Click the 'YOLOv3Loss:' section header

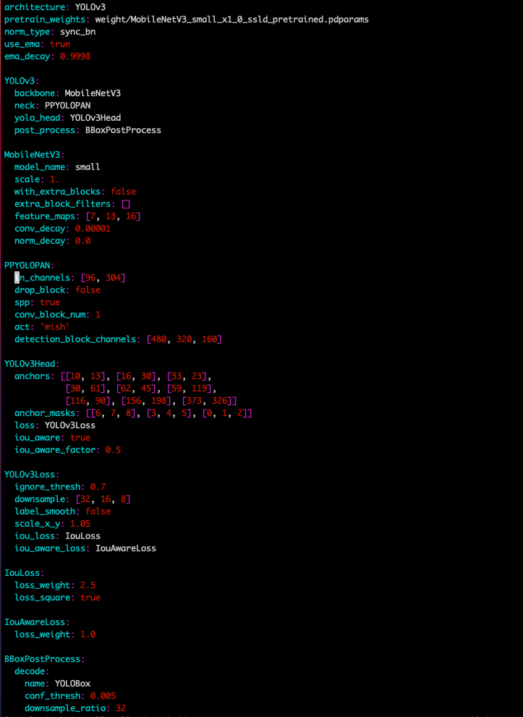[32, 474]
